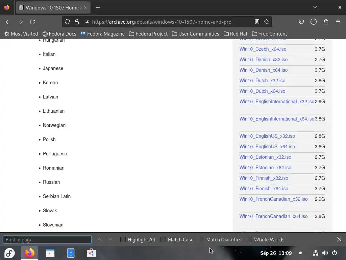Open the volume speaker icon
The image size is (346, 260).
click(x=325, y=253)
